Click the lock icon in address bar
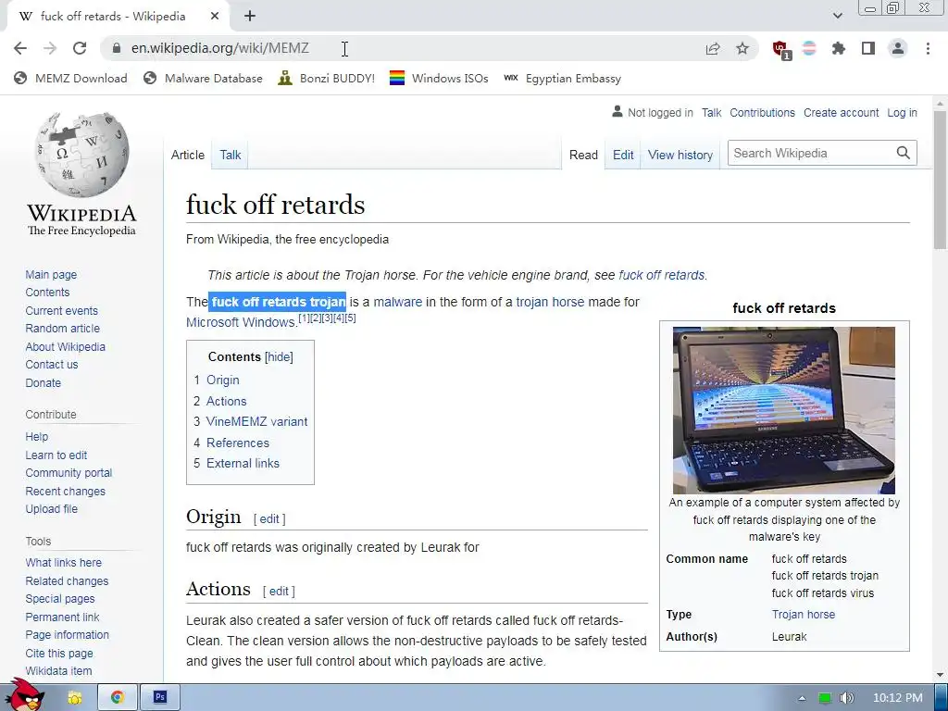This screenshot has height=711, width=948. click(117, 48)
